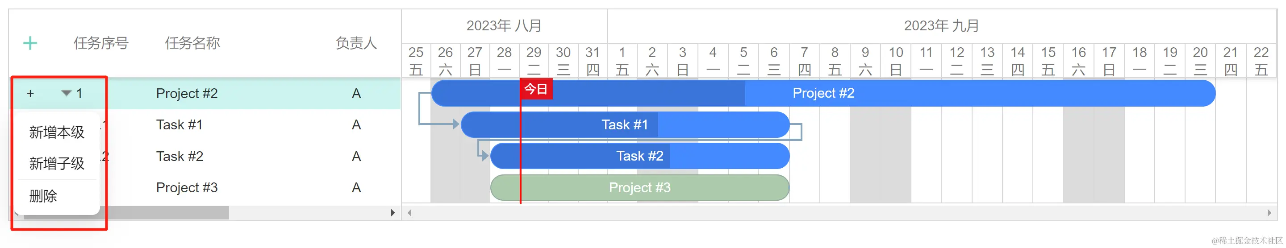Click the small plus icon in Project #2 row
Viewport: 1286px width, 248px height.
(x=30, y=93)
